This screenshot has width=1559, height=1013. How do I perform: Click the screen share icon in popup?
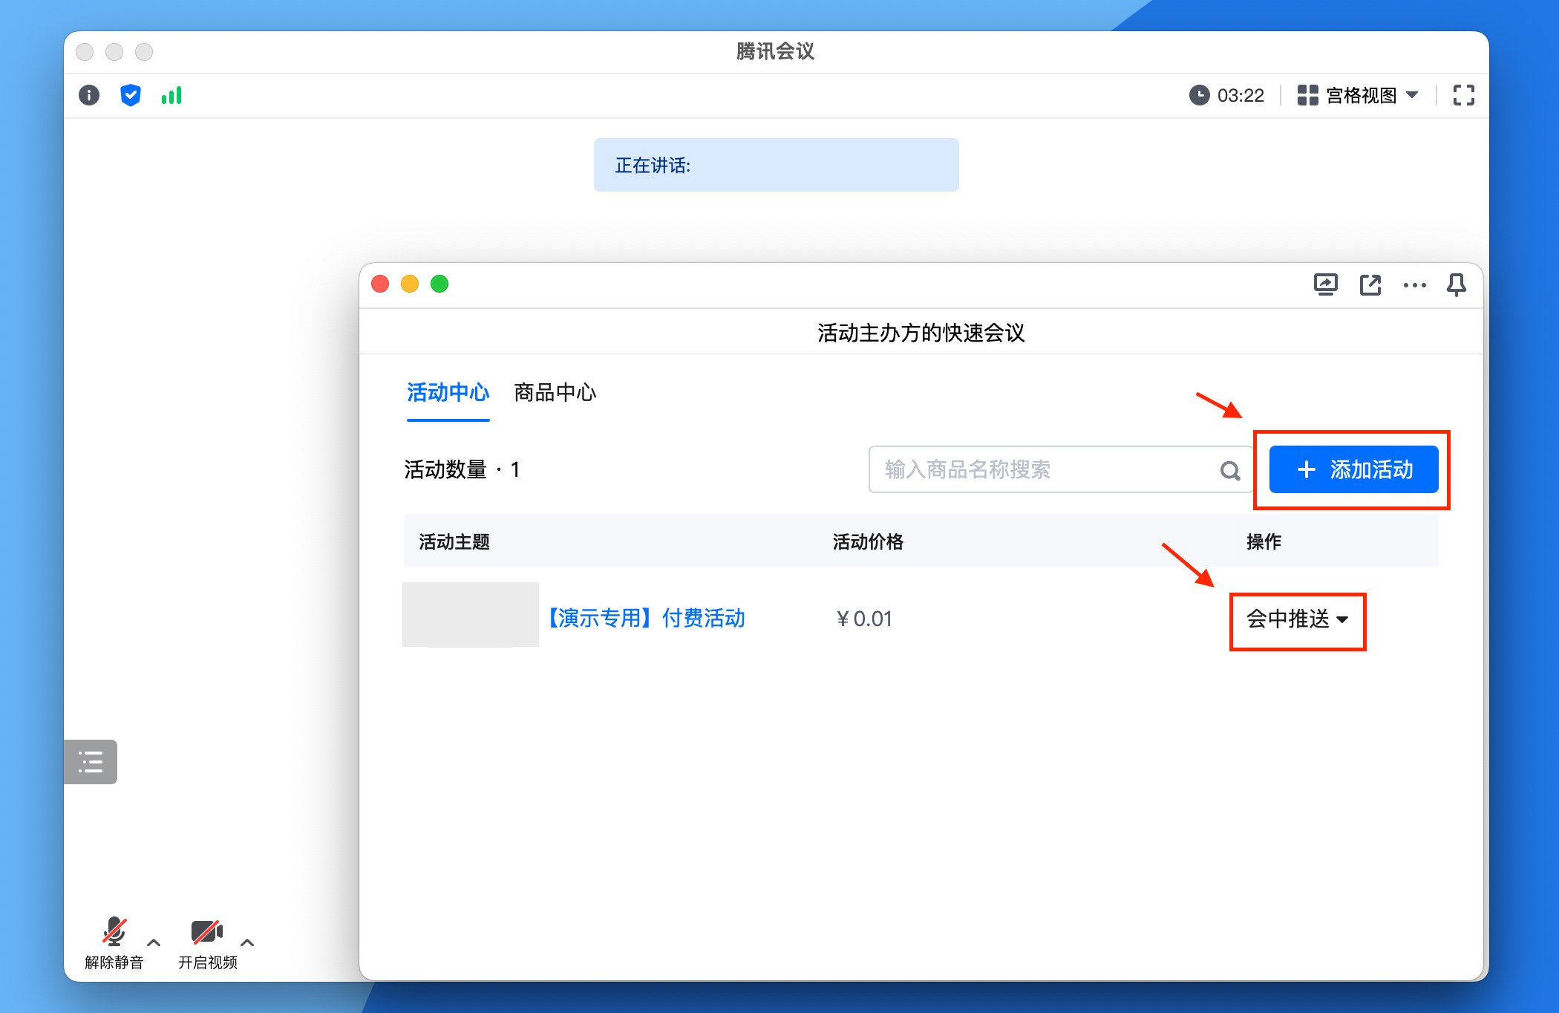(1325, 284)
